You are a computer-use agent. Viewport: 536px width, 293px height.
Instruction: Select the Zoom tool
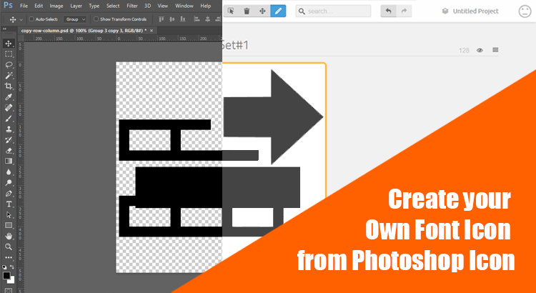[x=9, y=247]
